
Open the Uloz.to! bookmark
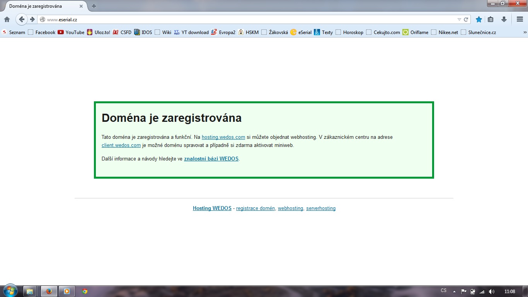pyautogui.click(x=99, y=32)
